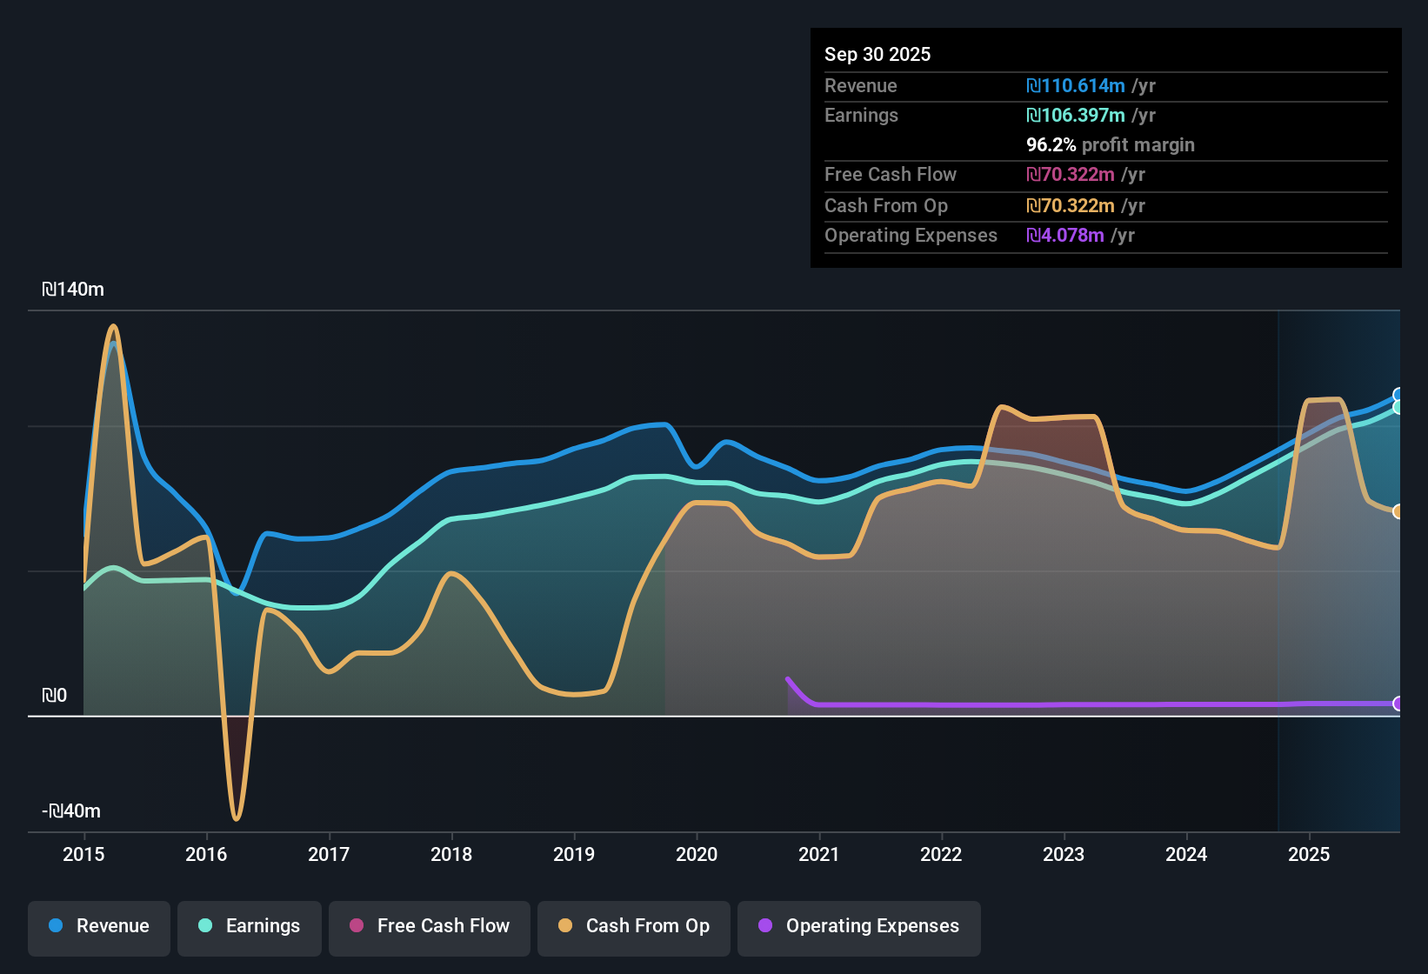This screenshot has width=1428, height=974.
Task: Select the Sep 30 2025 tooltip header
Action: click(x=877, y=54)
